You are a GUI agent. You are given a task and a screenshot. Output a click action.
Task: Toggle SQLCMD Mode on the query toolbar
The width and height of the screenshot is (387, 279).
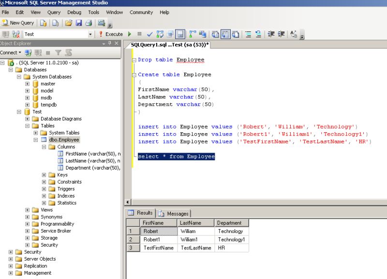coord(170,34)
